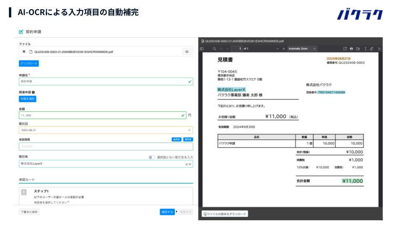This screenshot has height=227, width=403.
Task: Preview the attached file with eye icon
Action: 187,52
